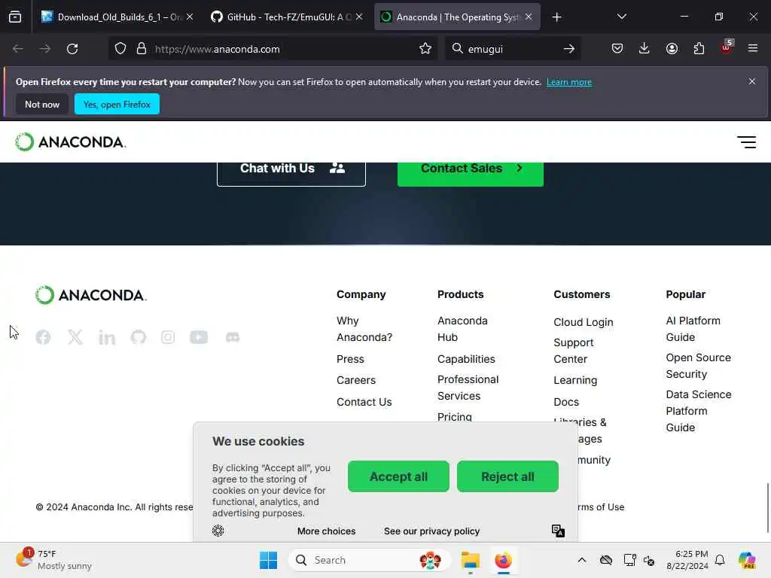Screen dimensions: 771x578
Task: Open Anaconda Instagram icon
Action: 168,337
